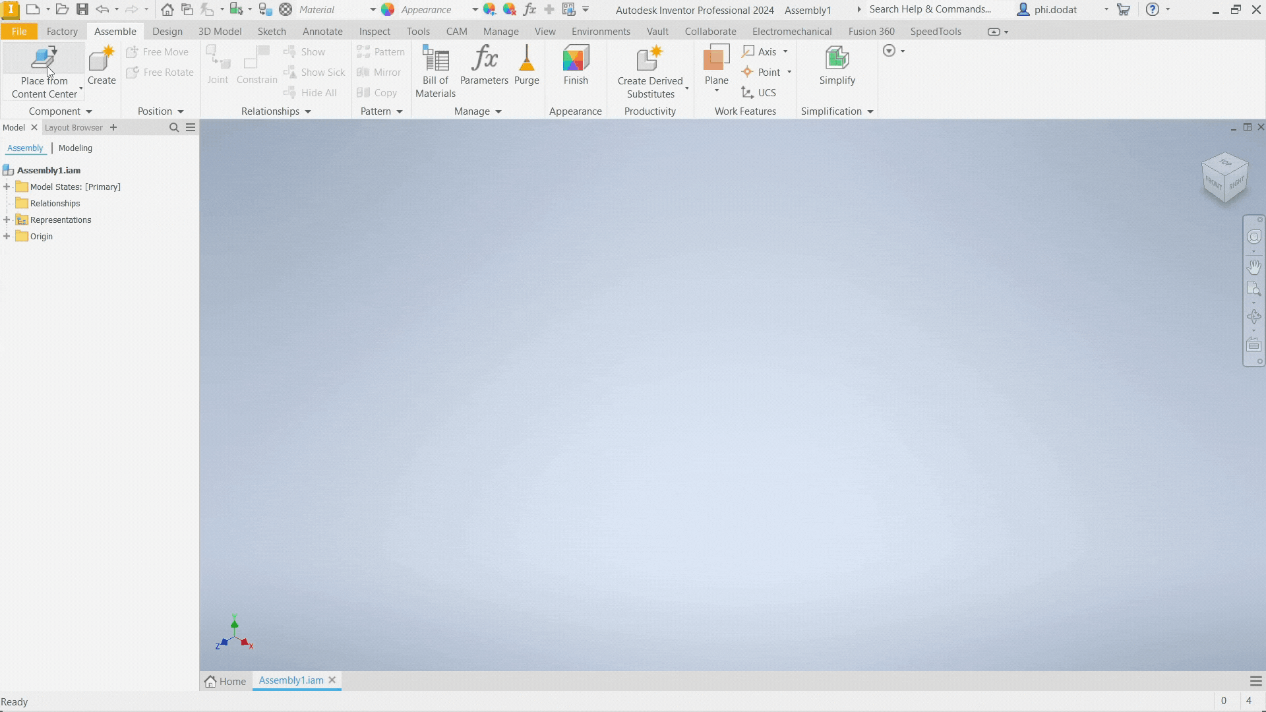Viewport: 1266px width, 712px height.
Task: Click the Purge broom icon
Action: (526, 58)
